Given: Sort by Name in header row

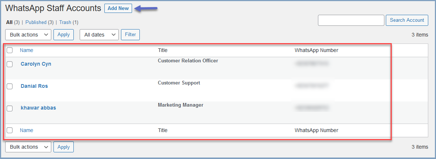Looking at the screenshot, I should click(x=27, y=50).
